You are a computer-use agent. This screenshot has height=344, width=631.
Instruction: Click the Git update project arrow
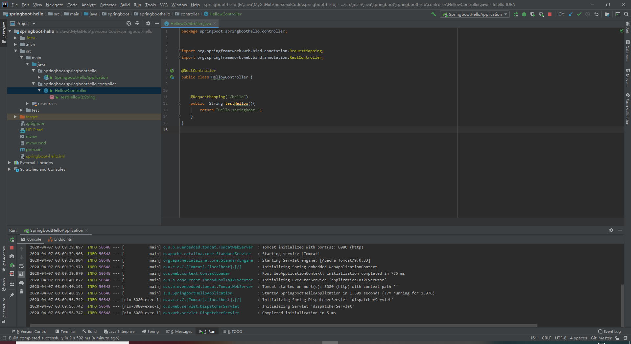[x=571, y=14]
